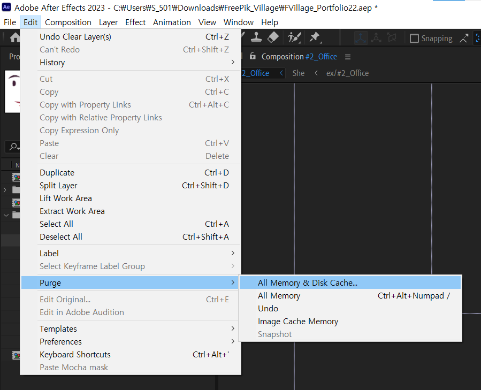Open the Templates submenu

[131, 328]
